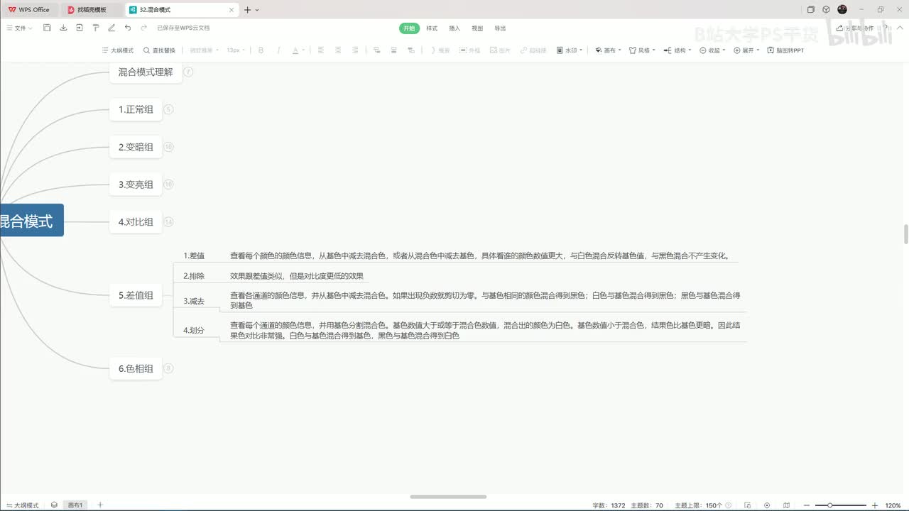
Task: Open the 展开 expand dropdown
Action: pyautogui.click(x=747, y=50)
